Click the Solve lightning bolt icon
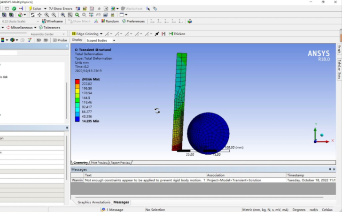The image size is (342, 212). [x=30, y=8]
